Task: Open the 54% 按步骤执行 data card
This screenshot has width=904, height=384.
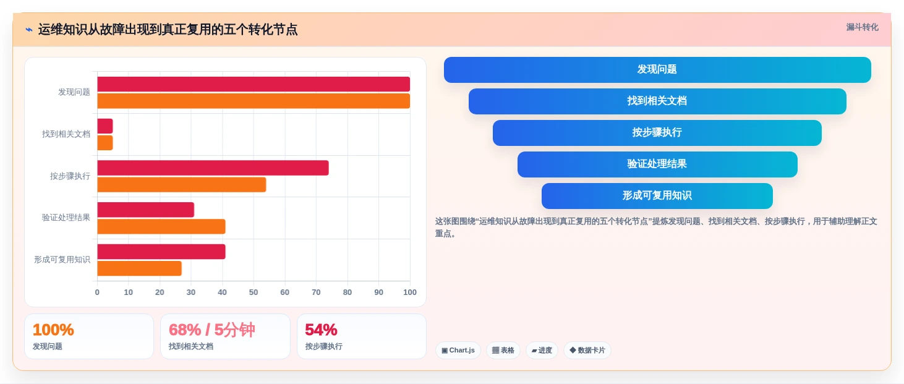Action: [362, 336]
